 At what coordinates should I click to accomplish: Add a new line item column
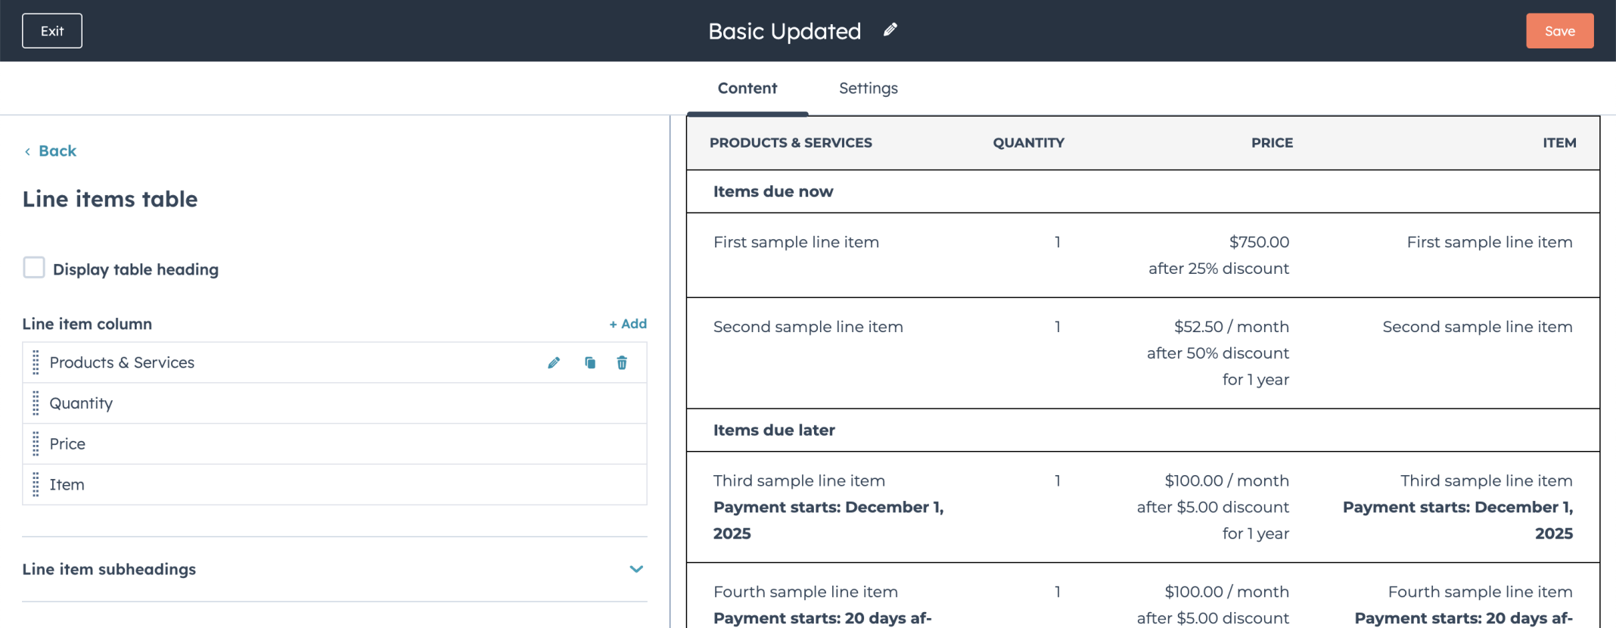point(628,324)
